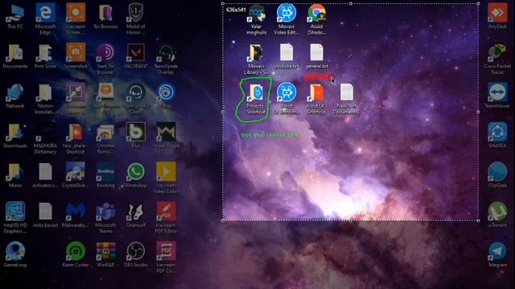Launch ClipGrab desktop shortcut

pyautogui.click(x=497, y=176)
